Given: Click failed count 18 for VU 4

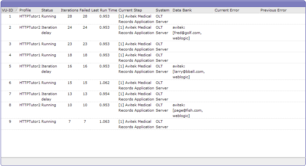Looking at the screenshot, I should tap(85, 55).
